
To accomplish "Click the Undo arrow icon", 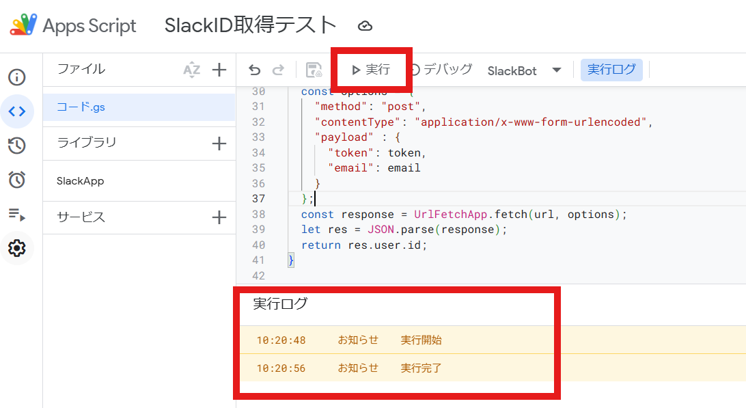I will click(x=255, y=70).
